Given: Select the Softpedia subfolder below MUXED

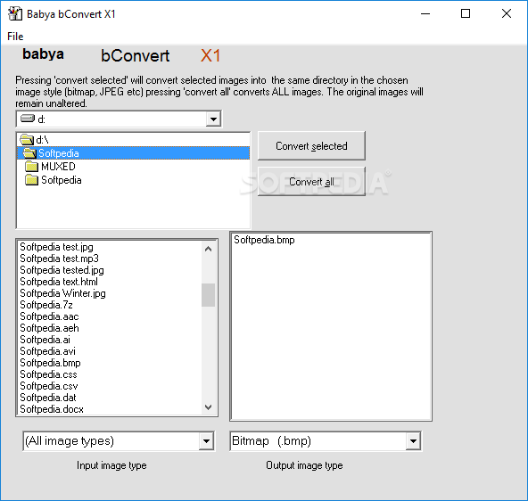Looking at the screenshot, I should click(x=133, y=180).
